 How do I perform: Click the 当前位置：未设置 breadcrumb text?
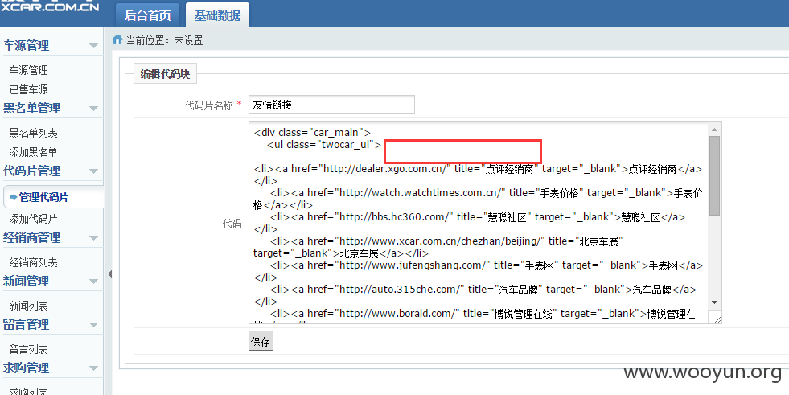(x=164, y=40)
